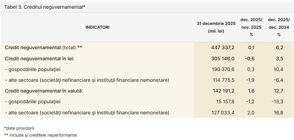Click the '*date provizorii' footnote
Image resolution: width=294 pixels, height=140 pixels.
click(19, 128)
